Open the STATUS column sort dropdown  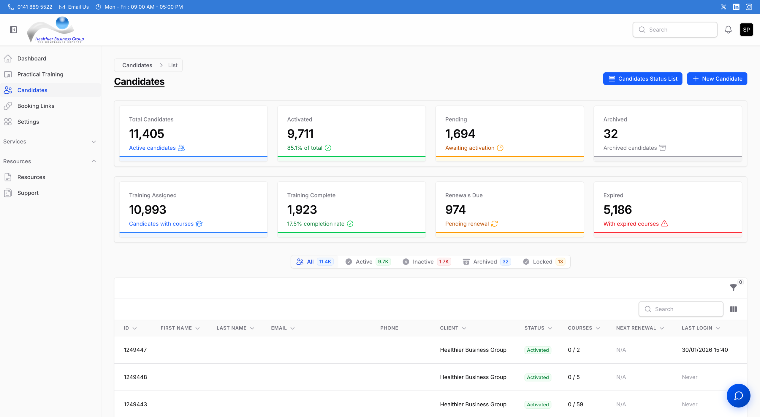tap(550, 328)
